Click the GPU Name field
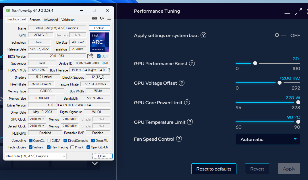 [57, 28]
